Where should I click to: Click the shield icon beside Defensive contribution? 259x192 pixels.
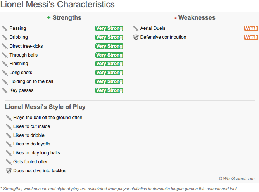pos(136,37)
